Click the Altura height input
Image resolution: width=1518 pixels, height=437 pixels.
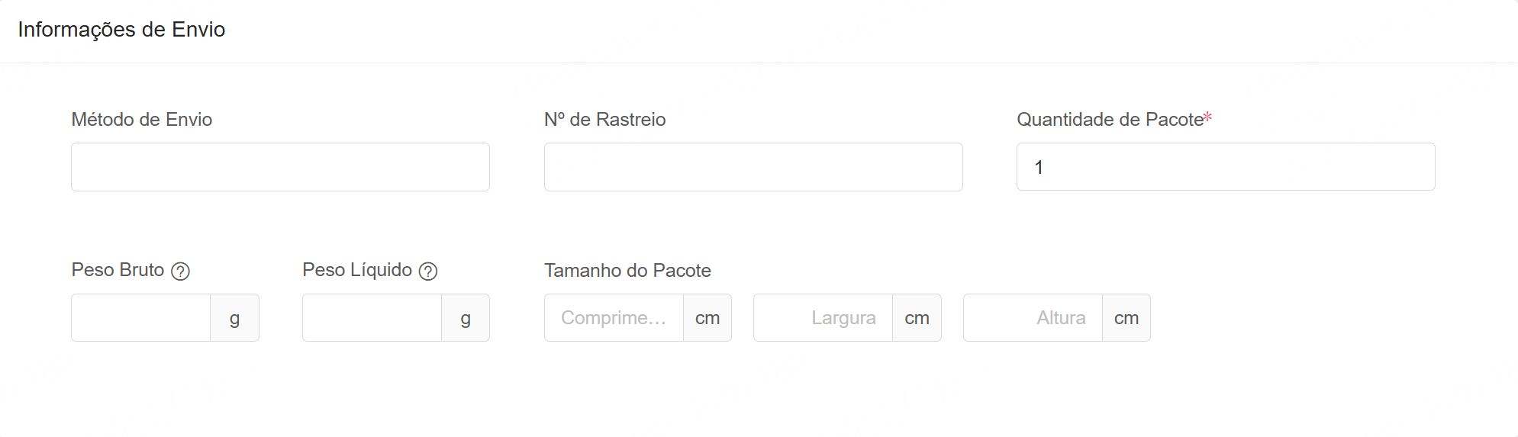click(x=1033, y=318)
